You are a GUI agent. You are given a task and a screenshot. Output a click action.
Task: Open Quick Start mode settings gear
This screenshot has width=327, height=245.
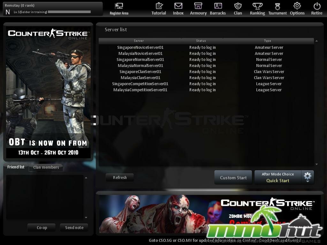tap(308, 177)
